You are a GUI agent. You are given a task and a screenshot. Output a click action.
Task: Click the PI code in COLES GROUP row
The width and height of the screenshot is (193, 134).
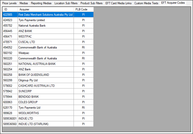coord(84,102)
